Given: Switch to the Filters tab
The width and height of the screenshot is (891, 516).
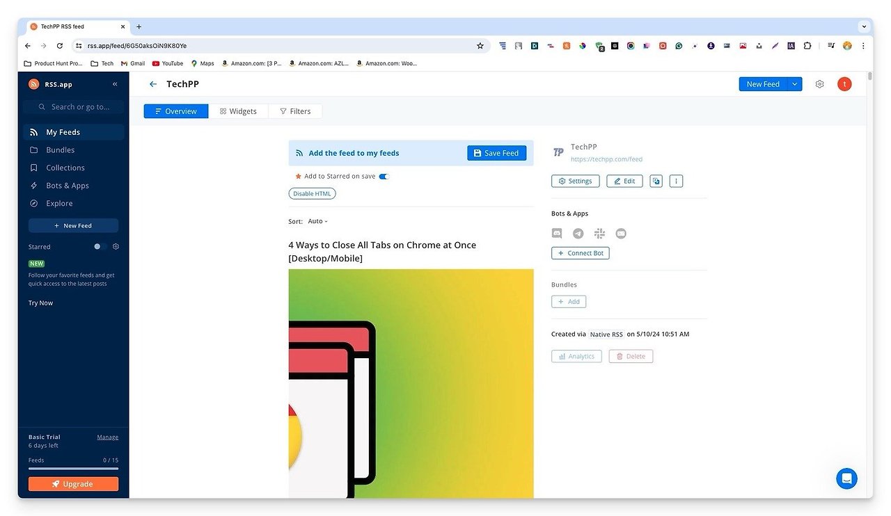Looking at the screenshot, I should [295, 111].
